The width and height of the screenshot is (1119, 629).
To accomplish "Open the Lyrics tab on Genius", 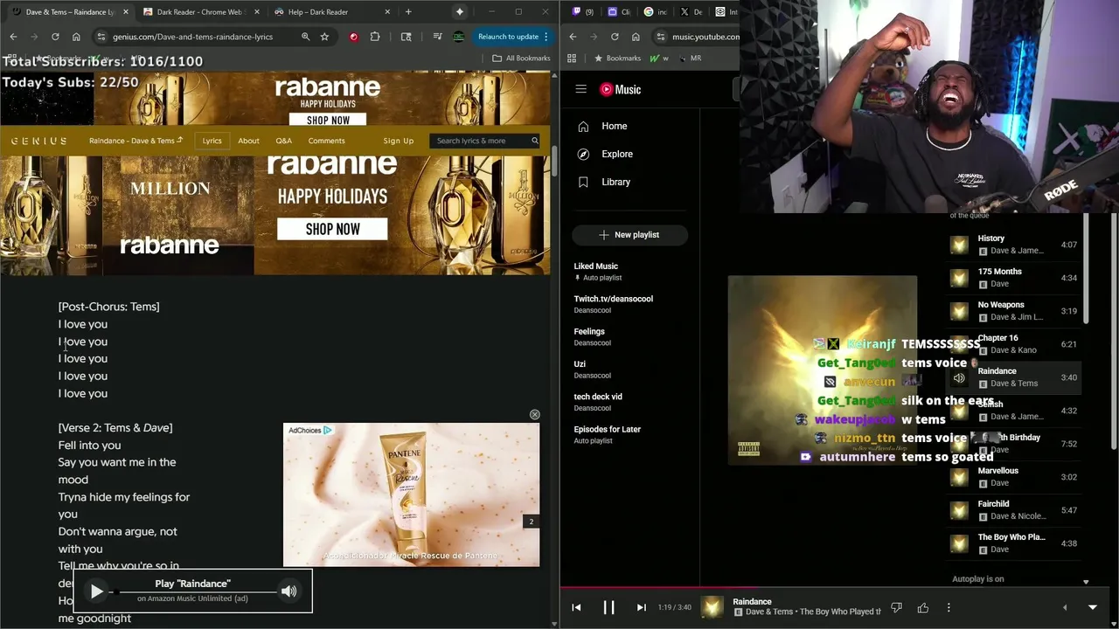I will pyautogui.click(x=212, y=141).
